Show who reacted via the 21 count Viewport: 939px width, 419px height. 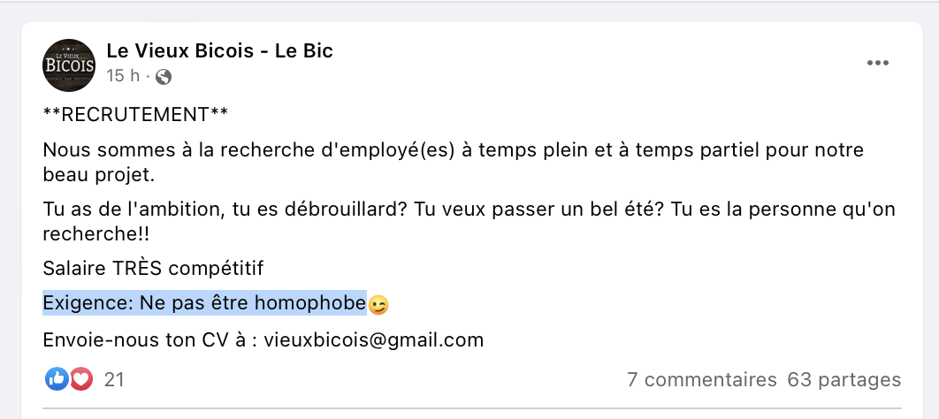click(114, 379)
